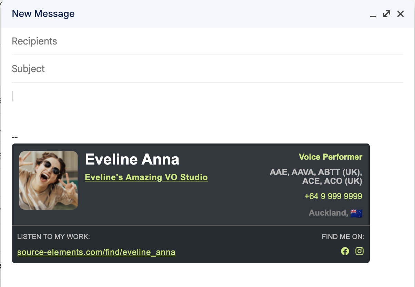Select the signature profile photo
The height and width of the screenshot is (287, 415).
tap(49, 180)
